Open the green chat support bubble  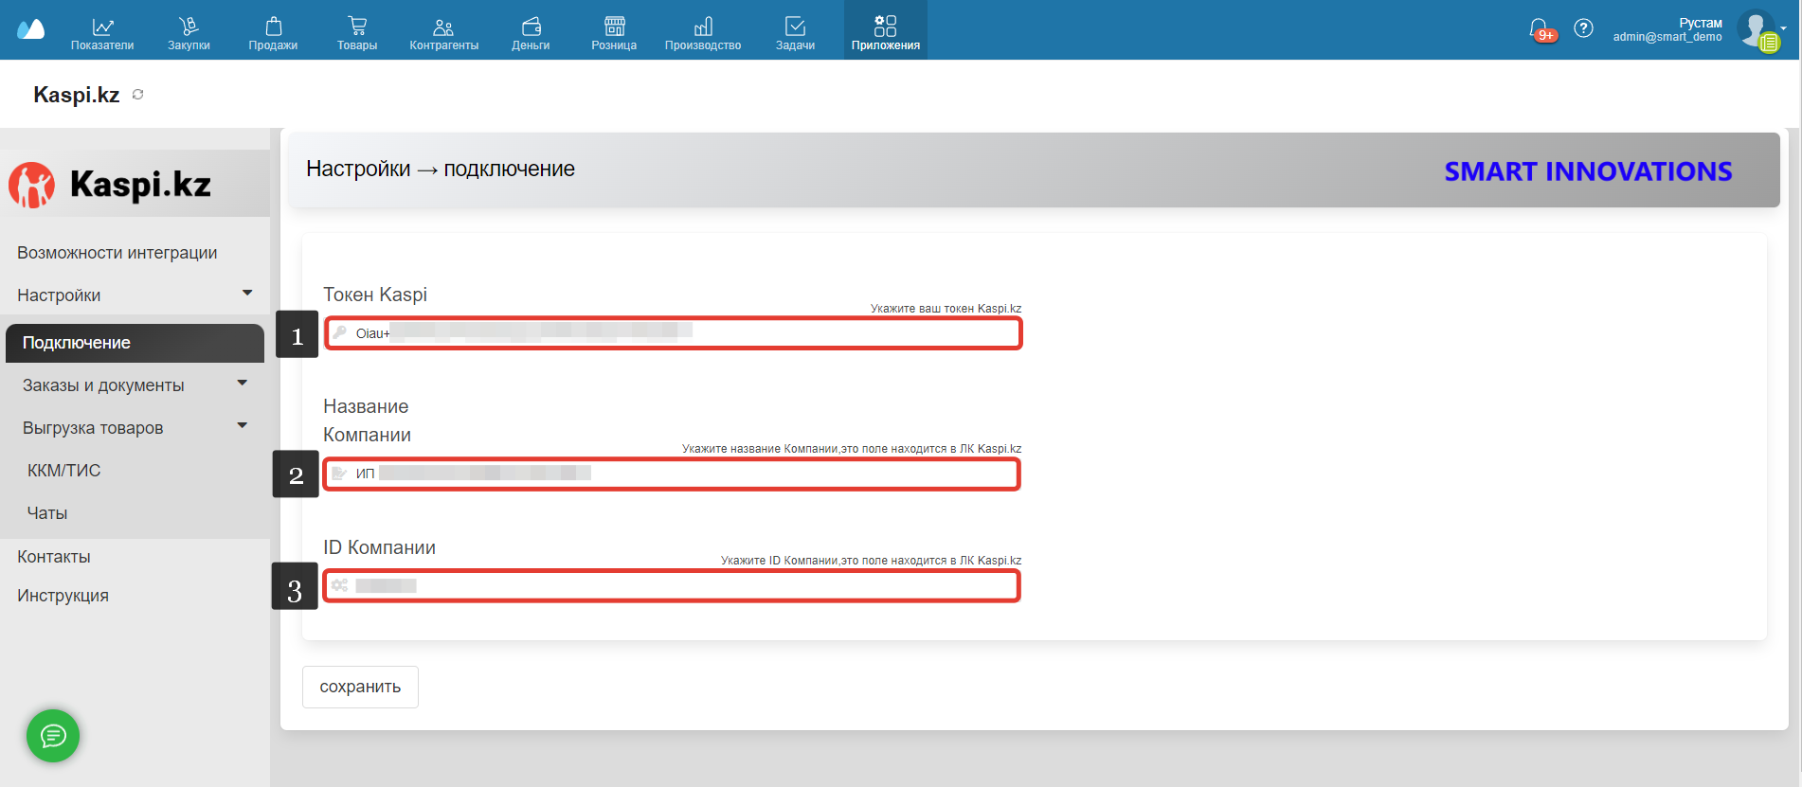point(53,736)
